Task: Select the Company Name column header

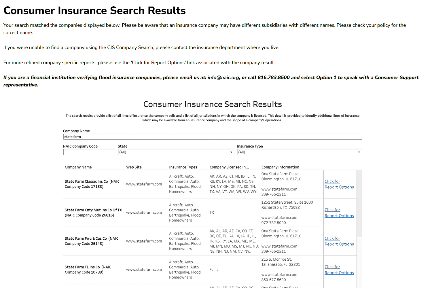Action: [78, 167]
